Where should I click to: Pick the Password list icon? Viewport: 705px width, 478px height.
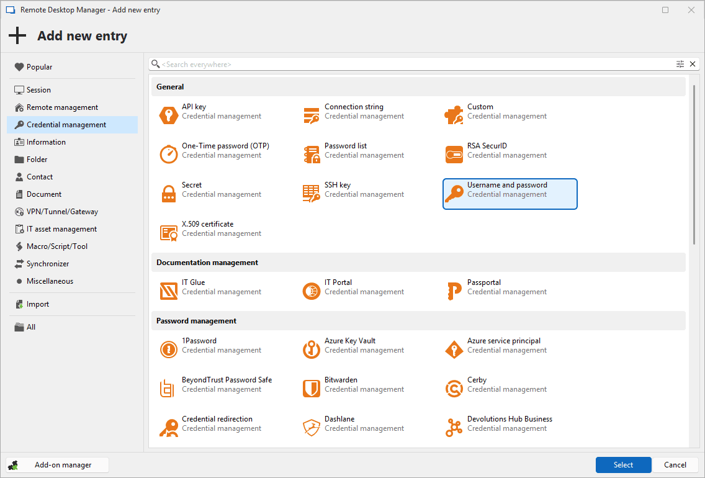pyautogui.click(x=312, y=155)
